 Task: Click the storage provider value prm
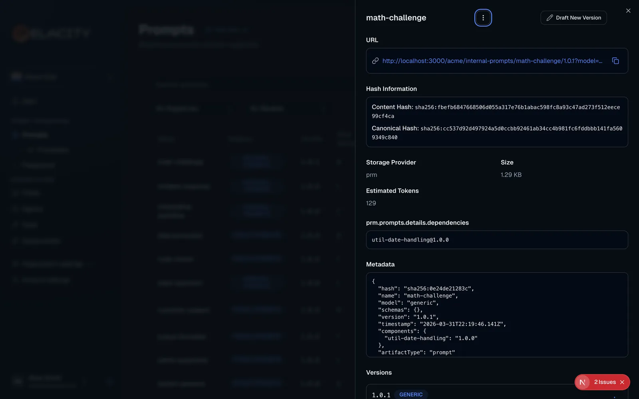[371, 175]
